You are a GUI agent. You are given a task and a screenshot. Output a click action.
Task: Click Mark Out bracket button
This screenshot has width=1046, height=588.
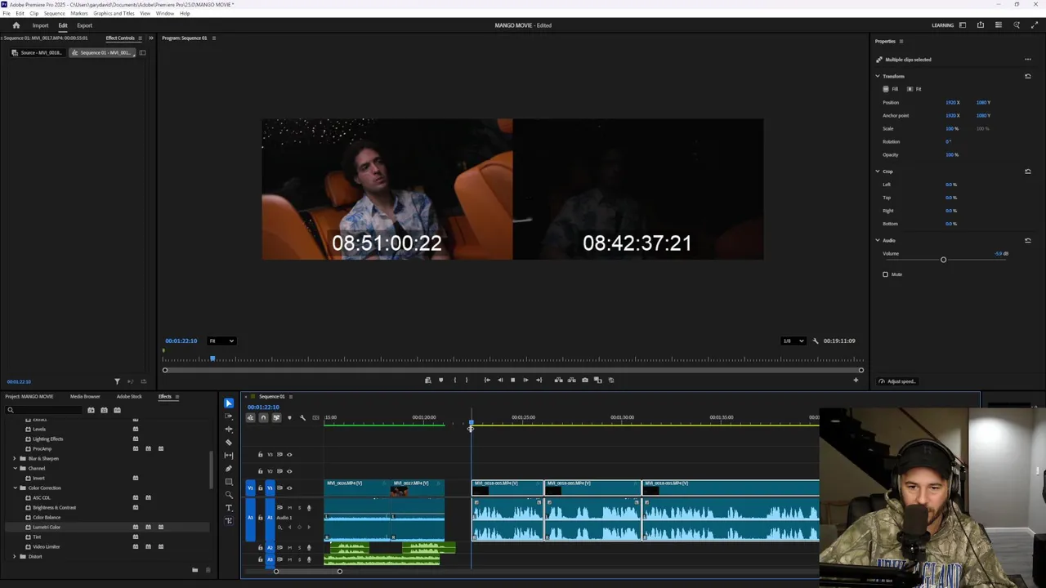click(467, 380)
